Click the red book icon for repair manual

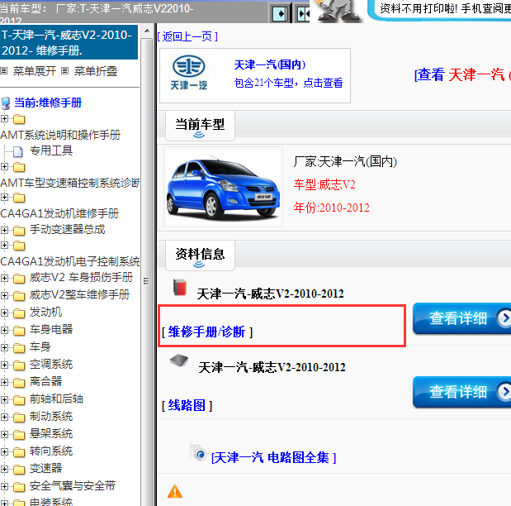tap(180, 287)
